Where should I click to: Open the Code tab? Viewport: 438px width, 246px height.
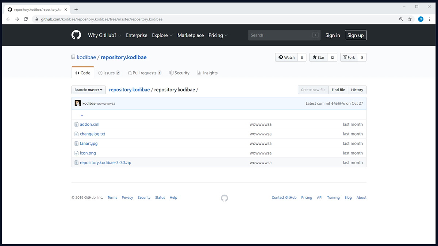[83, 73]
